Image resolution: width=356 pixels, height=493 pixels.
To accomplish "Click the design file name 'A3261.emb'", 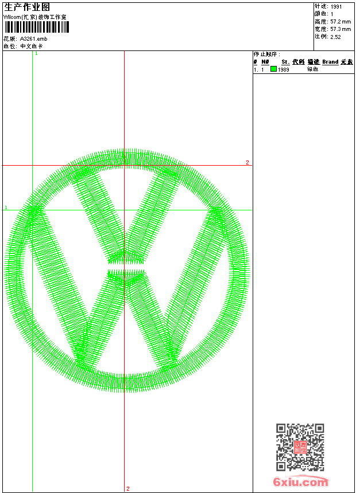I will [33, 39].
